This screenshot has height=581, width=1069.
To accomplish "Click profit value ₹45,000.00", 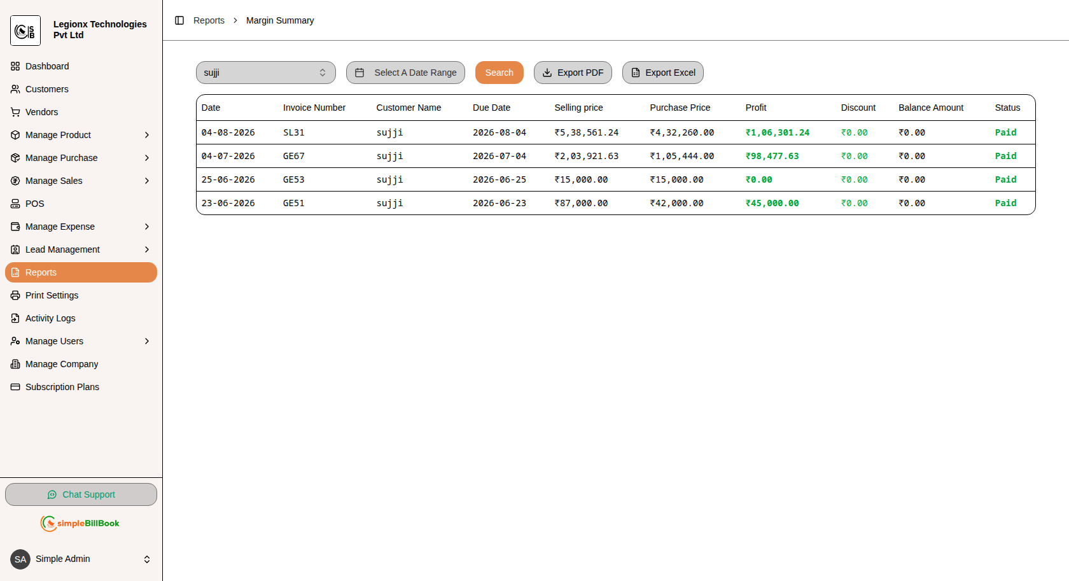I will click(772, 203).
